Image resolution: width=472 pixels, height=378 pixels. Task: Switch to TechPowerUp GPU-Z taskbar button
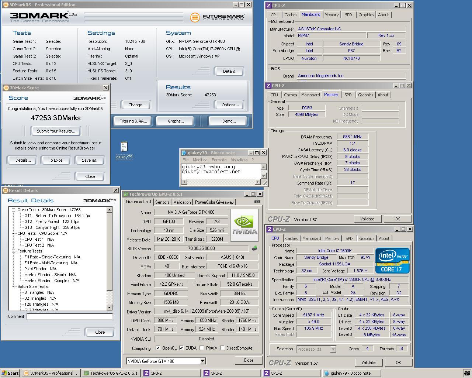pos(111,373)
